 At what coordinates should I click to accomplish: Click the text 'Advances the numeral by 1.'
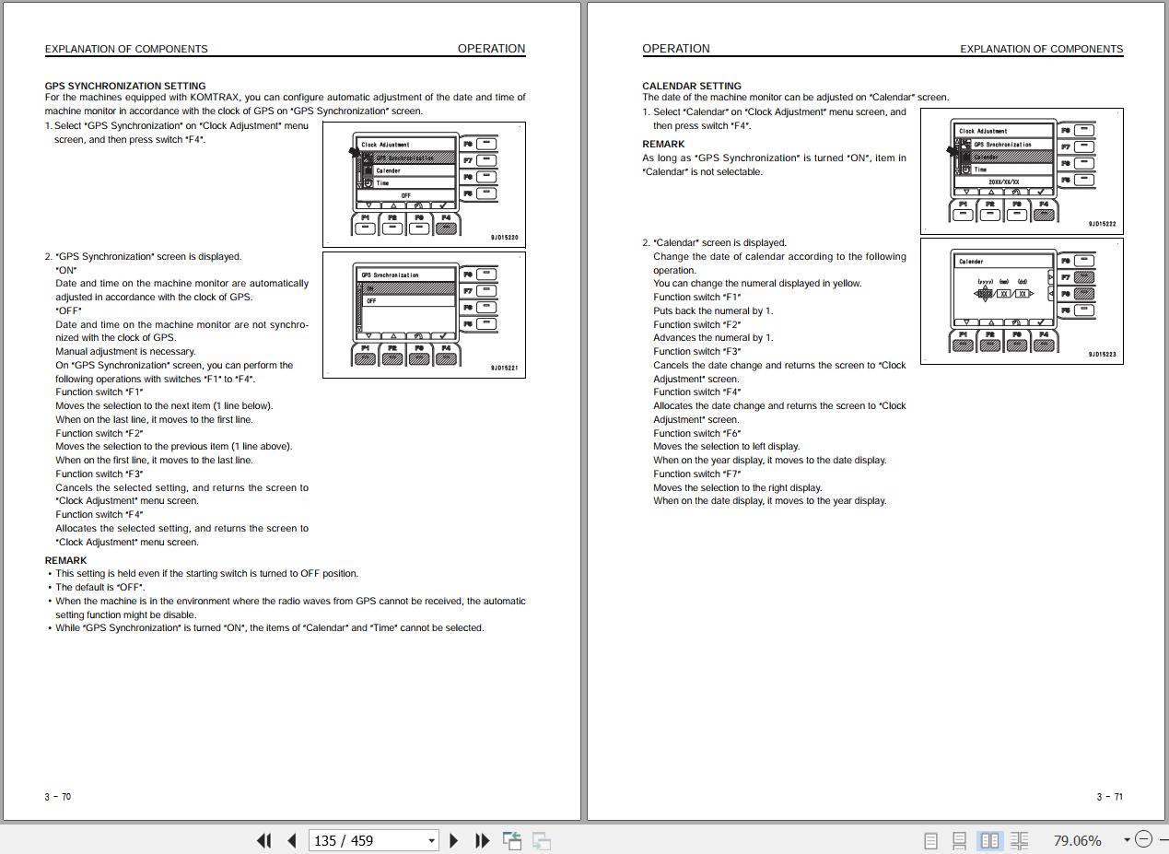713,338
